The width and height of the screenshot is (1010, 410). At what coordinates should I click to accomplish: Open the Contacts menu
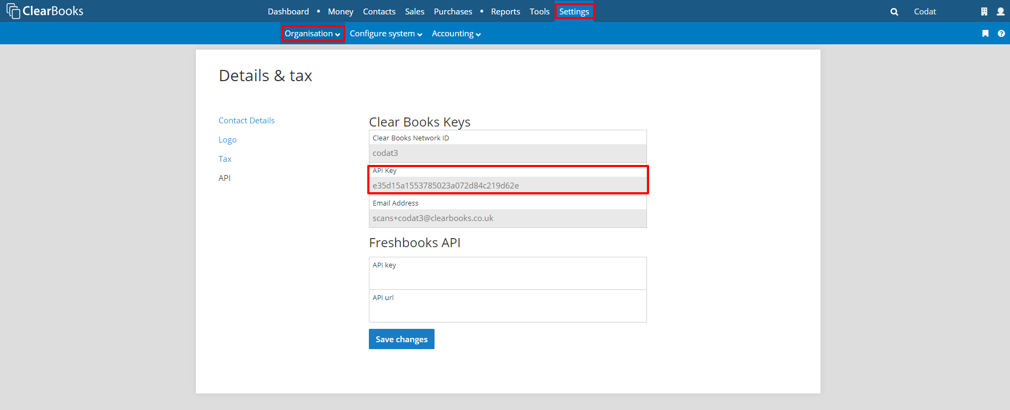click(379, 11)
